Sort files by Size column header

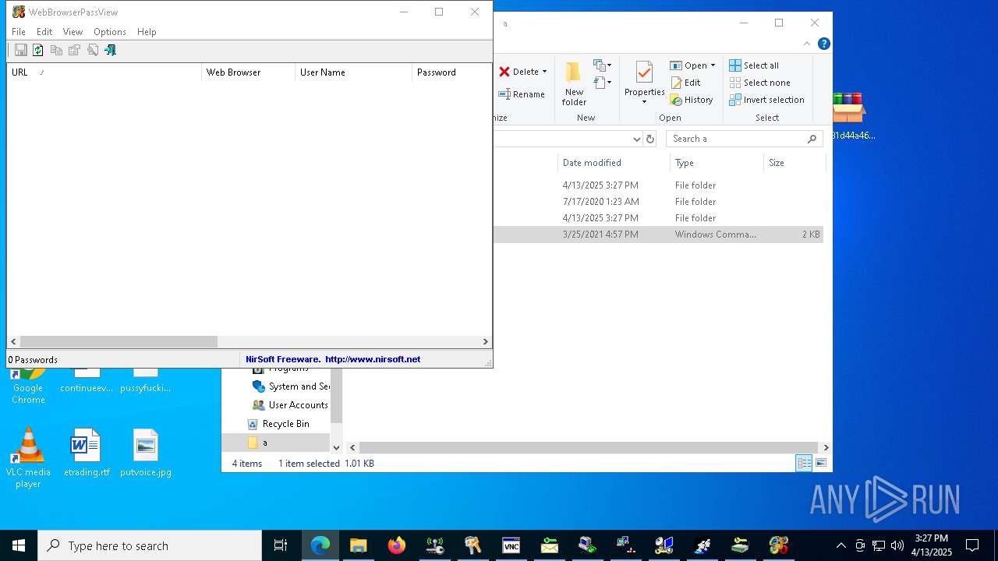[x=794, y=163]
